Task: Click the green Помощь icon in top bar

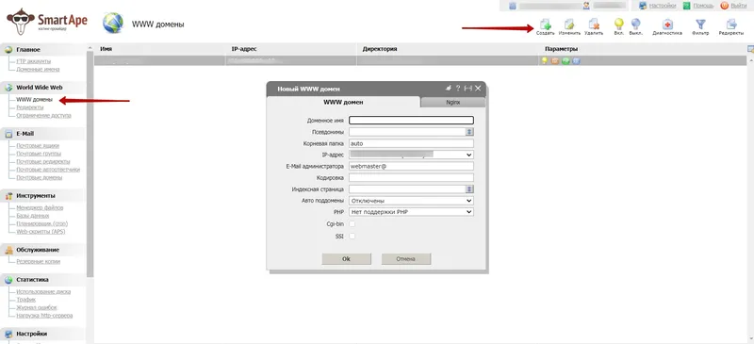Action: coord(687,6)
